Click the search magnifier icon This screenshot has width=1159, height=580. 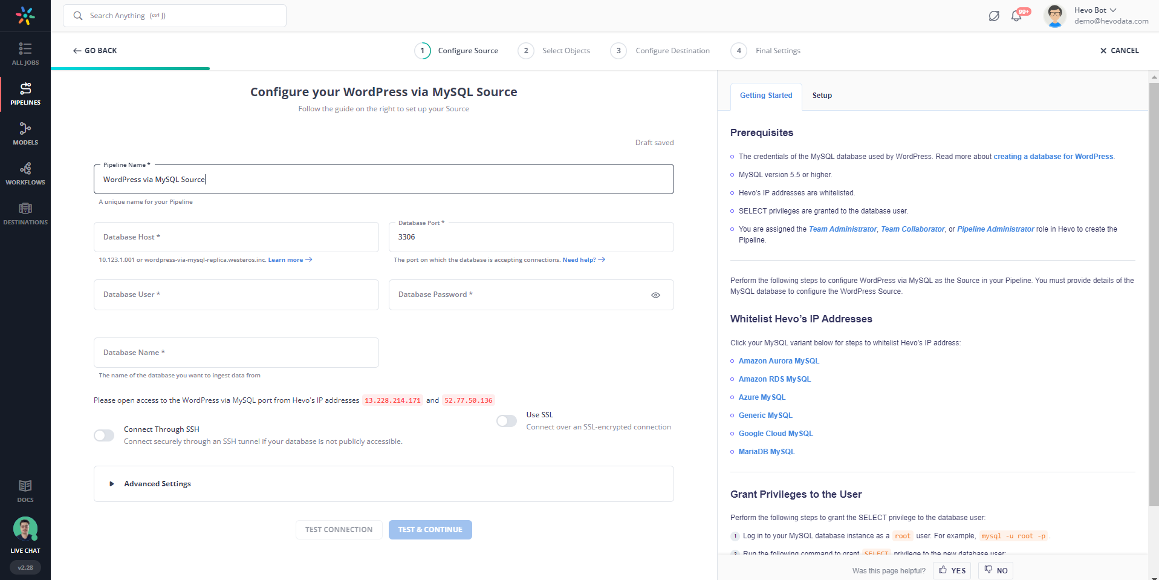pyautogui.click(x=77, y=15)
